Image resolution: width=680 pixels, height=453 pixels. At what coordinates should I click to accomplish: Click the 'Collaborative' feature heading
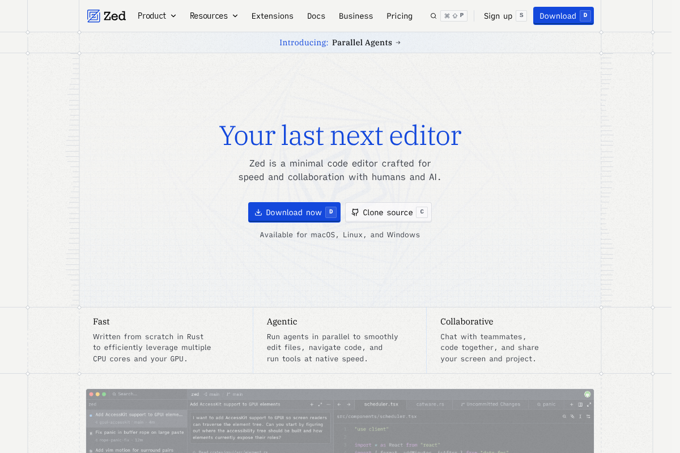(467, 322)
